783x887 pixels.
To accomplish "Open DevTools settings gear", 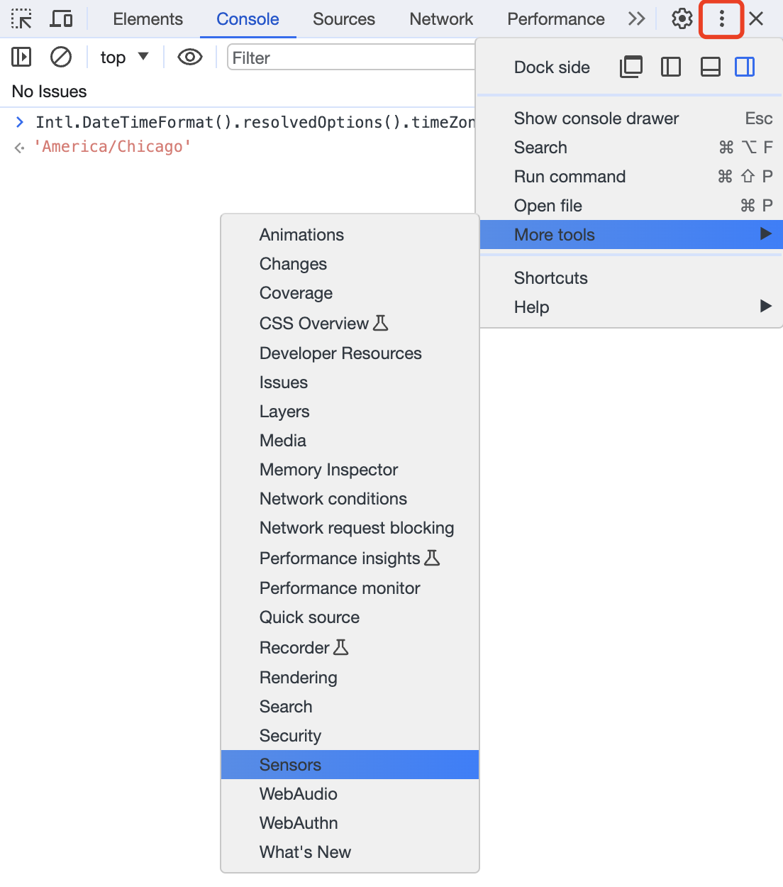I will [x=682, y=19].
